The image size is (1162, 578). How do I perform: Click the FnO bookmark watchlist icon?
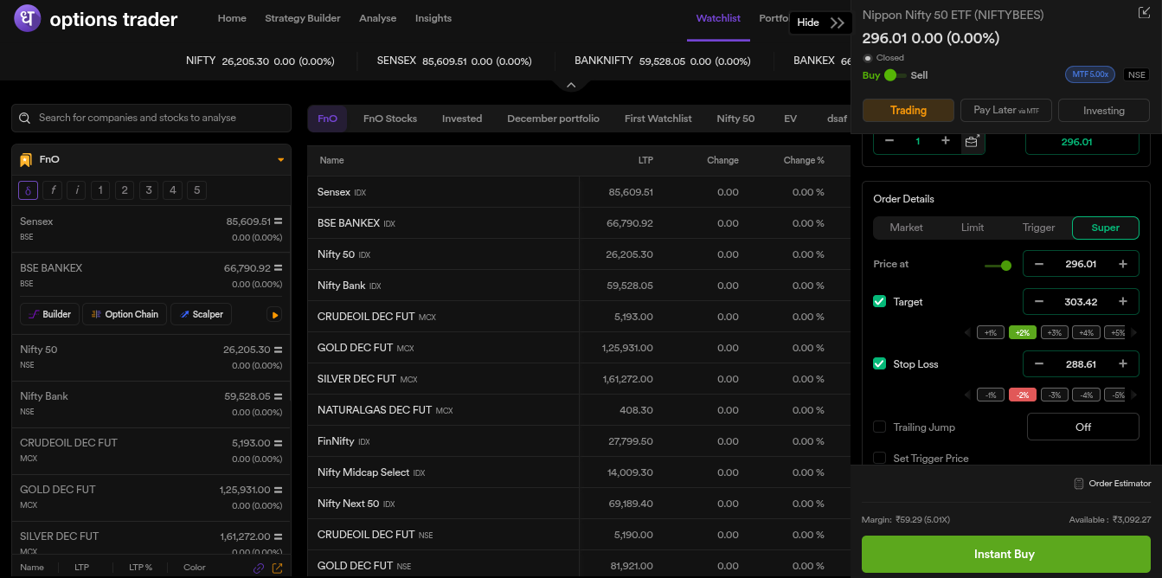[x=26, y=160]
